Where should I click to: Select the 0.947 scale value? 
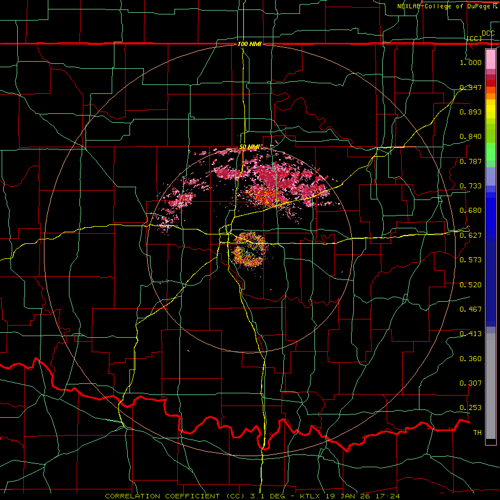pyautogui.click(x=471, y=87)
